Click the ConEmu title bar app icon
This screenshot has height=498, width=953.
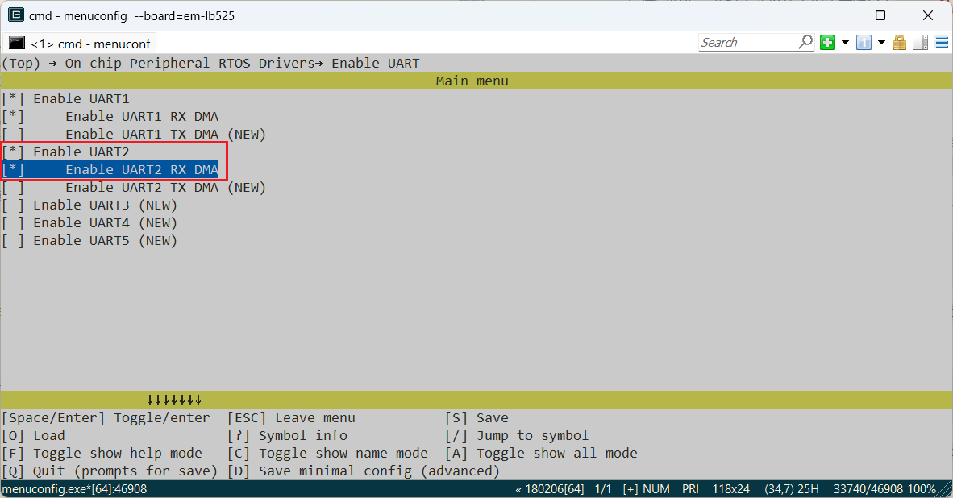pyautogui.click(x=15, y=15)
